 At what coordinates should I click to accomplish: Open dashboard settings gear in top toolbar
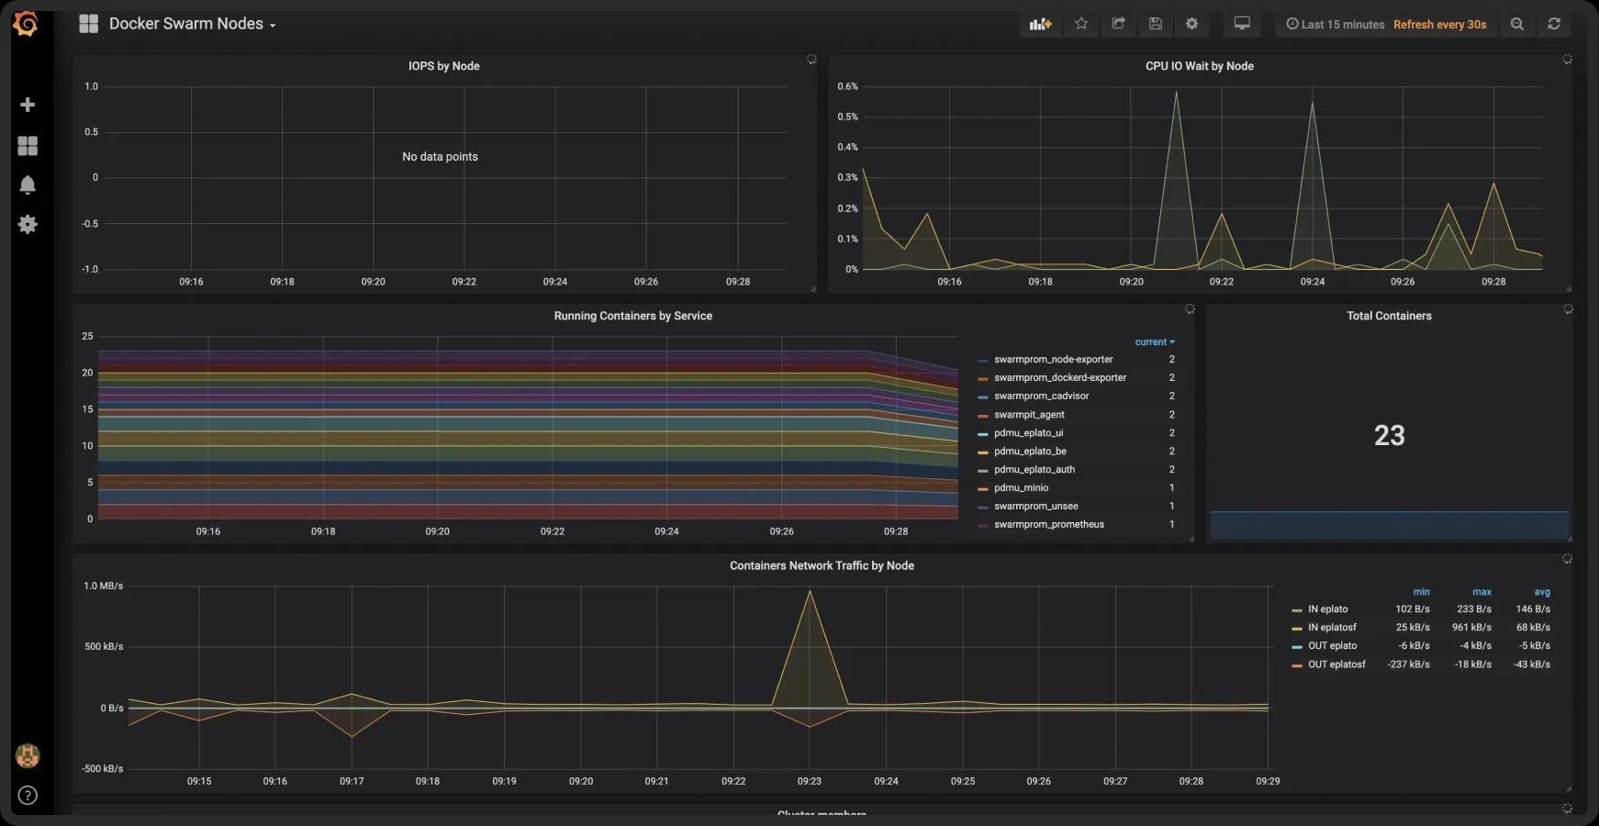coord(1191,24)
